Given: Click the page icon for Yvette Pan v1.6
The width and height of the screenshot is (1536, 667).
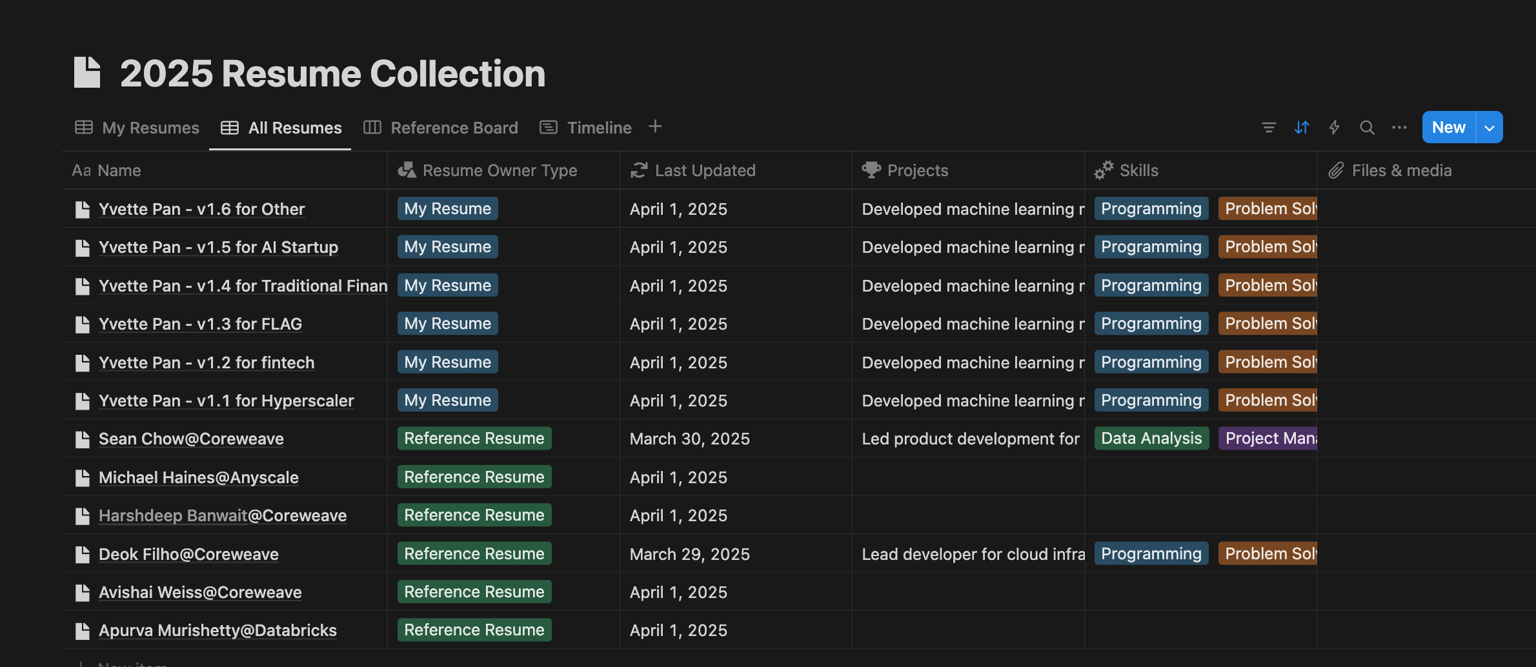Looking at the screenshot, I should pos(82,210).
